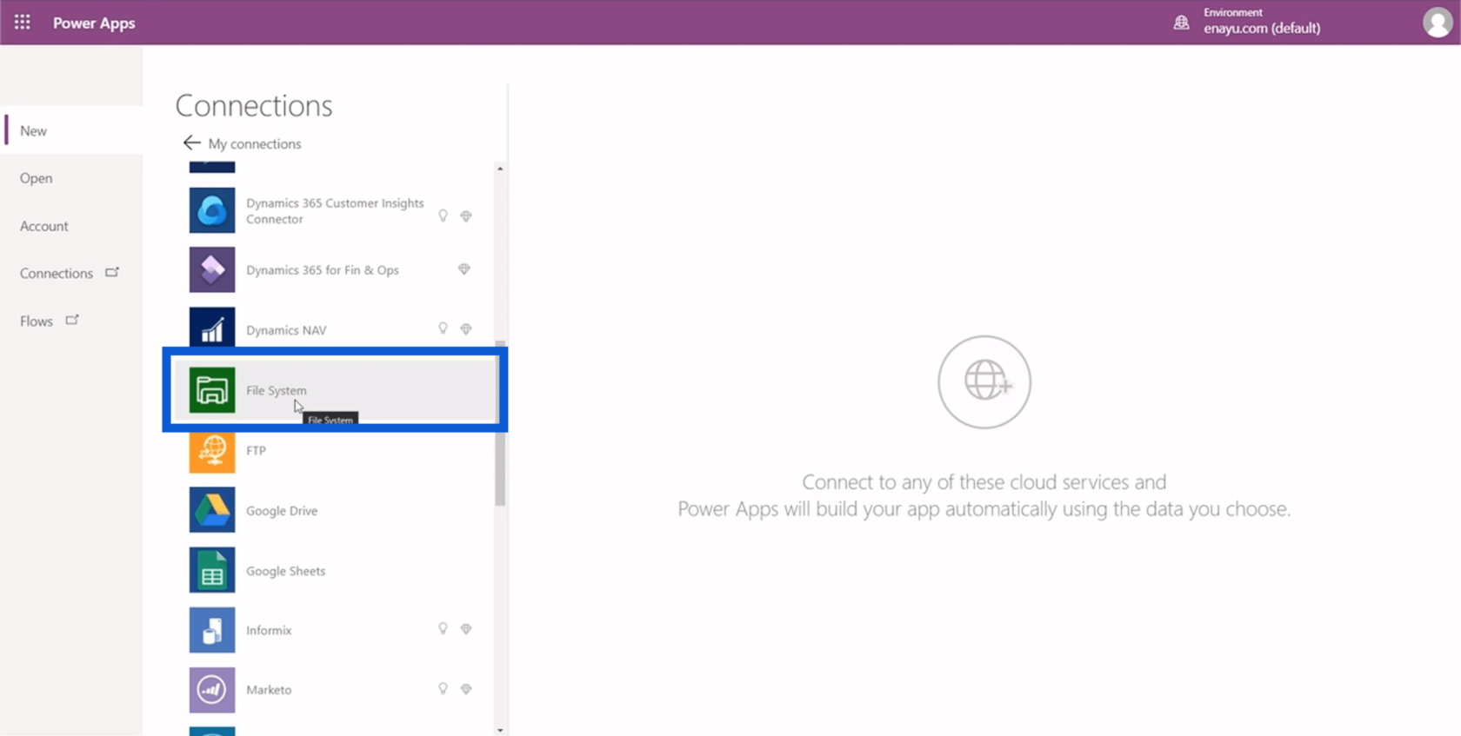The width and height of the screenshot is (1461, 736).
Task: Select the Informix label
Action: coord(269,630)
